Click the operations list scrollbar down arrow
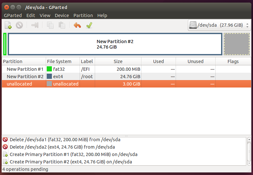 click(249, 163)
